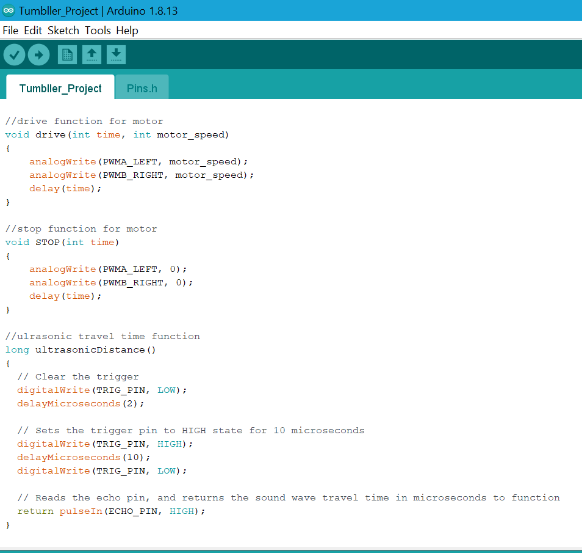Click the 'void STOP(int time)' line
This screenshot has height=553, width=582.
pos(62,243)
